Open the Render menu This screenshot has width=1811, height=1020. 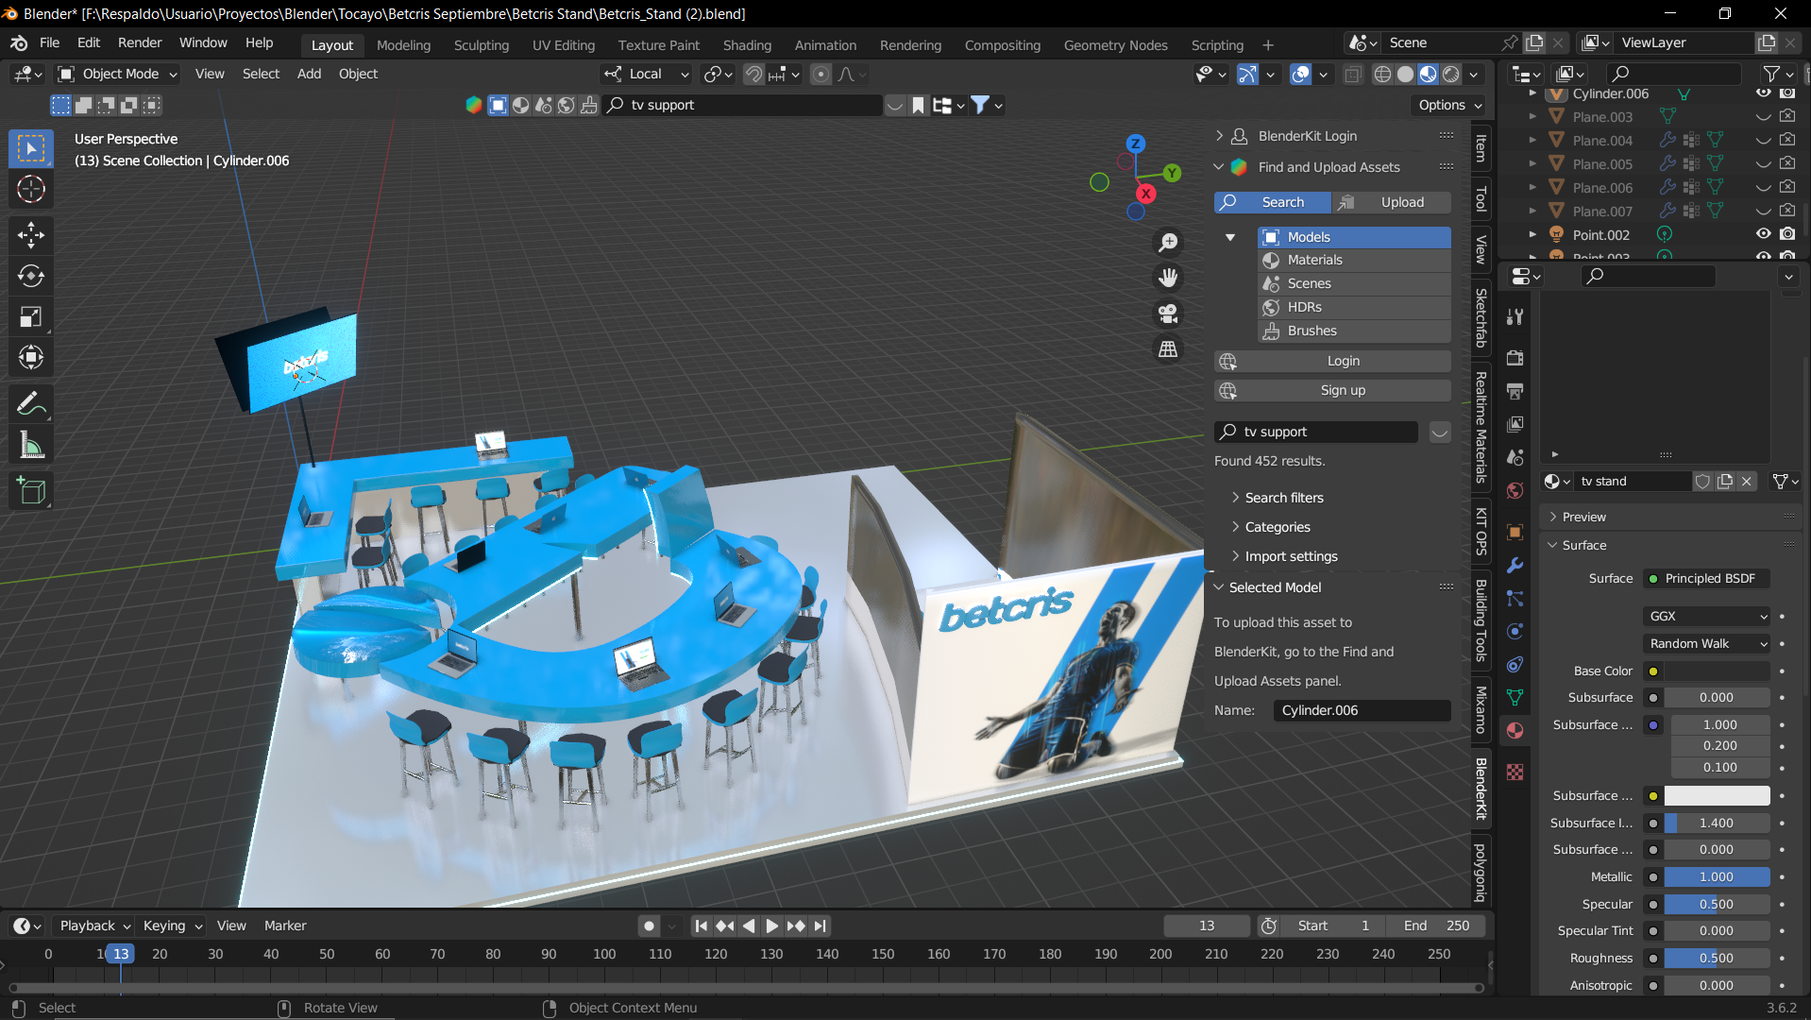click(x=140, y=43)
